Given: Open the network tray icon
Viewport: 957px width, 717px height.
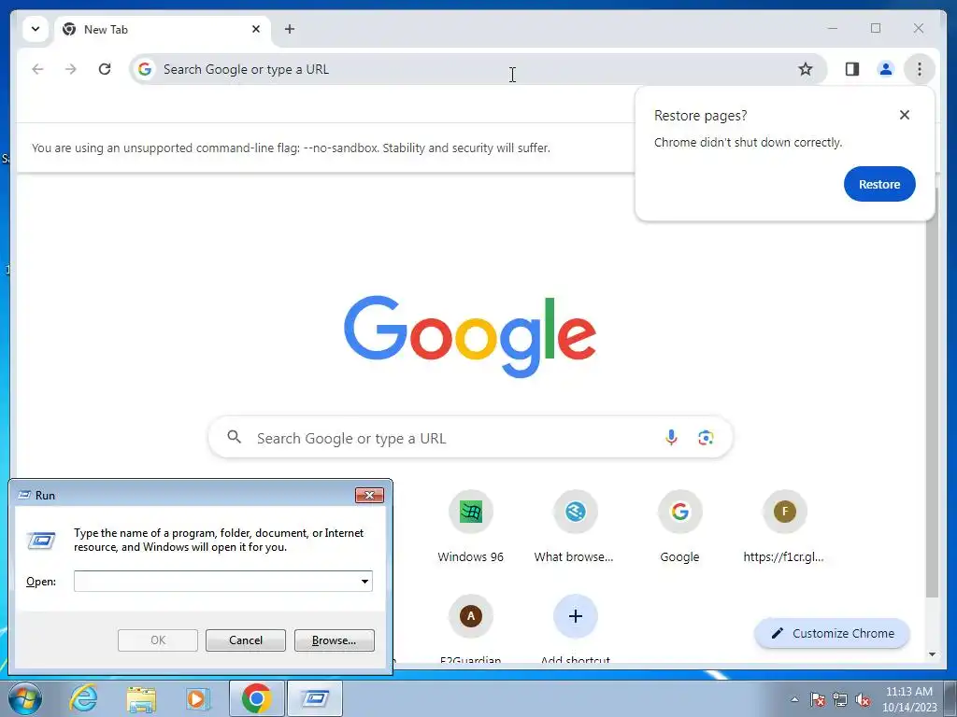Looking at the screenshot, I should click(840, 699).
